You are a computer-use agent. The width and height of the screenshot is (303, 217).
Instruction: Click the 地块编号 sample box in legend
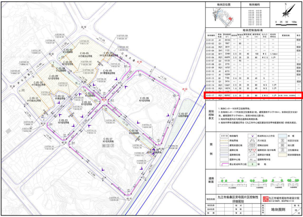click(x=224, y=136)
